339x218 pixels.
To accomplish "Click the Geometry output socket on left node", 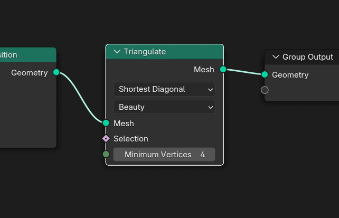I will coord(56,72).
